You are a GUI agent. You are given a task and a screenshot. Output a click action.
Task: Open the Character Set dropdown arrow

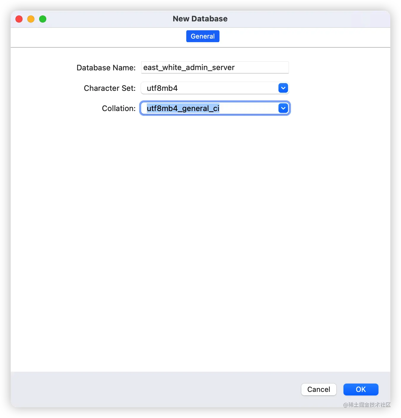coord(283,88)
